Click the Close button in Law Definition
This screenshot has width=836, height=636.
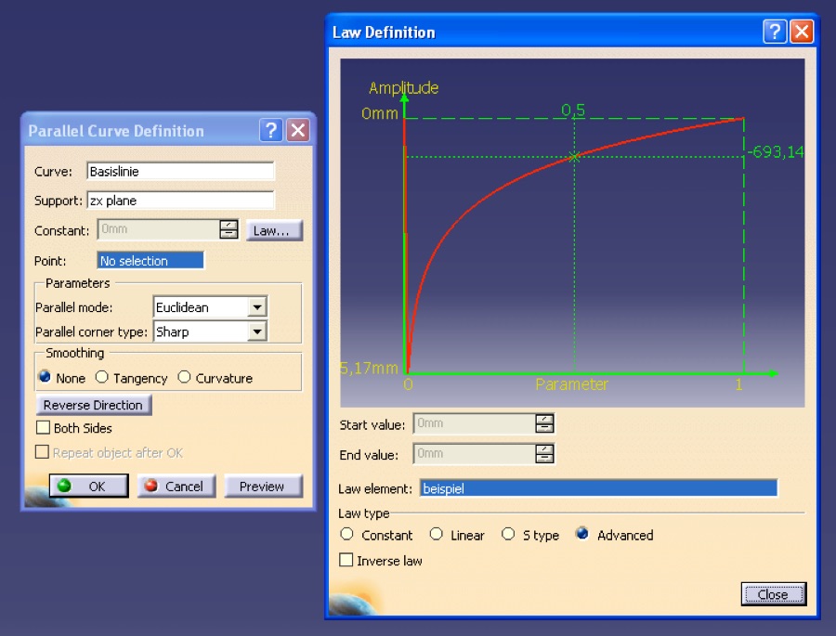click(x=773, y=594)
